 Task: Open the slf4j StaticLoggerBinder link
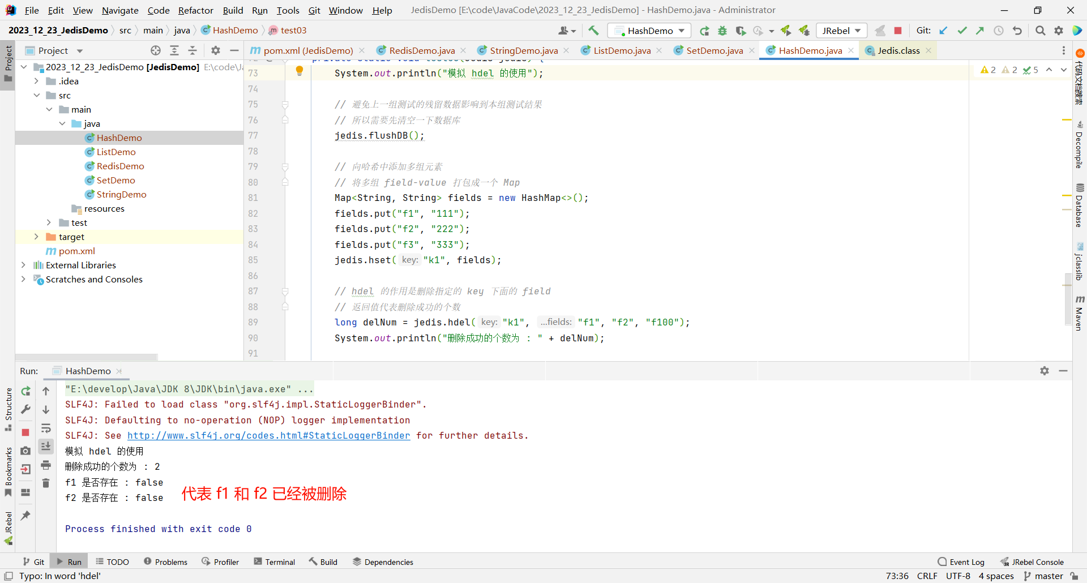(269, 435)
